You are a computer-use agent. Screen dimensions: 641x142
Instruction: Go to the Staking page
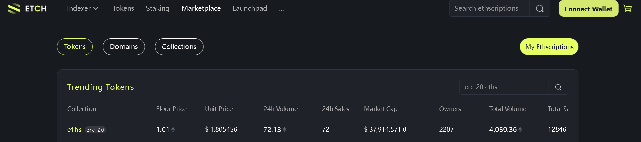pos(157,8)
